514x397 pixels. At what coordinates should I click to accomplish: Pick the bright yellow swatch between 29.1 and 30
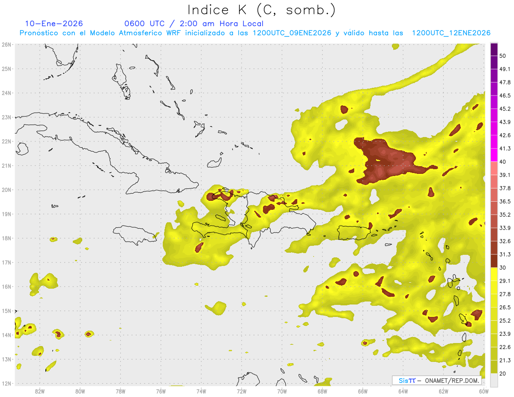point(494,274)
